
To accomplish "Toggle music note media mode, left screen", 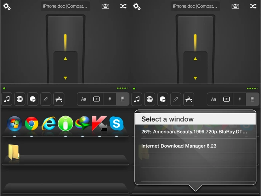I will point(7,99).
